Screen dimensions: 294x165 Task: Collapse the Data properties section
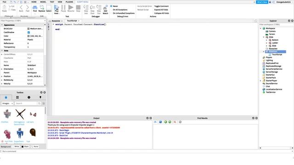coord(2,50)
